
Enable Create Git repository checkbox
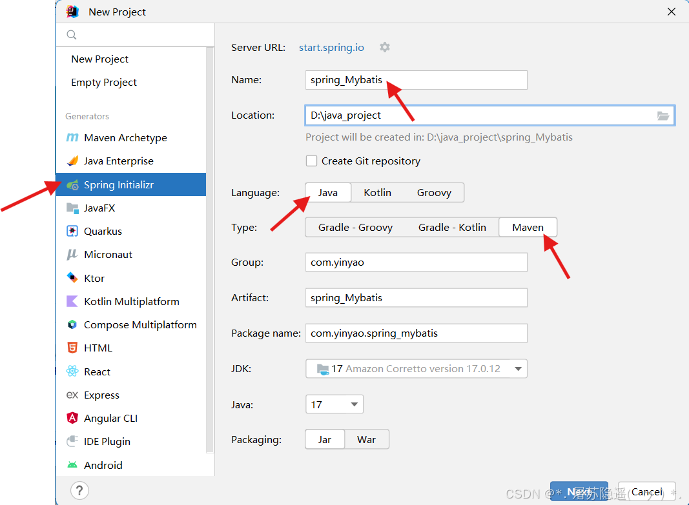click(311, 161)
